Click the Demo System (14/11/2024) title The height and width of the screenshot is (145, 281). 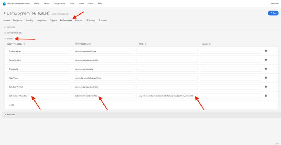(28, 13)
